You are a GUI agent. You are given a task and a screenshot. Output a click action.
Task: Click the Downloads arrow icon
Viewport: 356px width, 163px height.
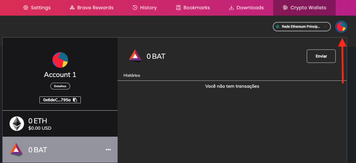(231, 8)
